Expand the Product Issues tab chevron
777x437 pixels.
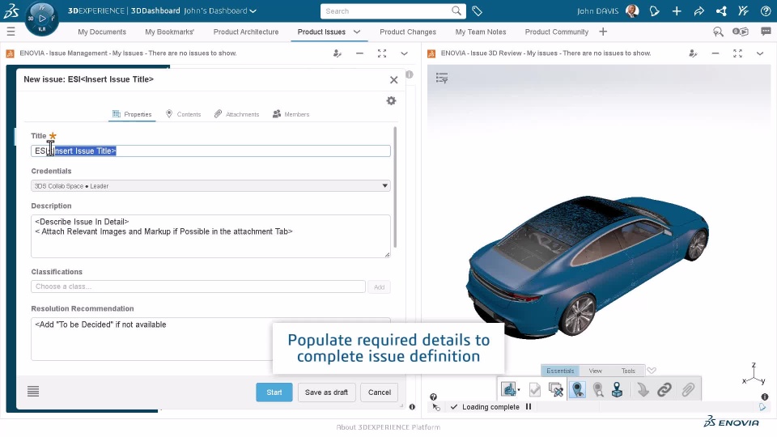click(x=357, y=32)
